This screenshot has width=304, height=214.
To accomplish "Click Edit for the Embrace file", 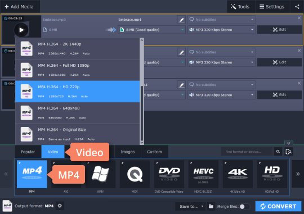I will [x=279, y=30].
